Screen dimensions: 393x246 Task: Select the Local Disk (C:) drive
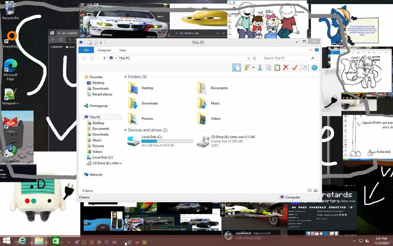[160, 141]
